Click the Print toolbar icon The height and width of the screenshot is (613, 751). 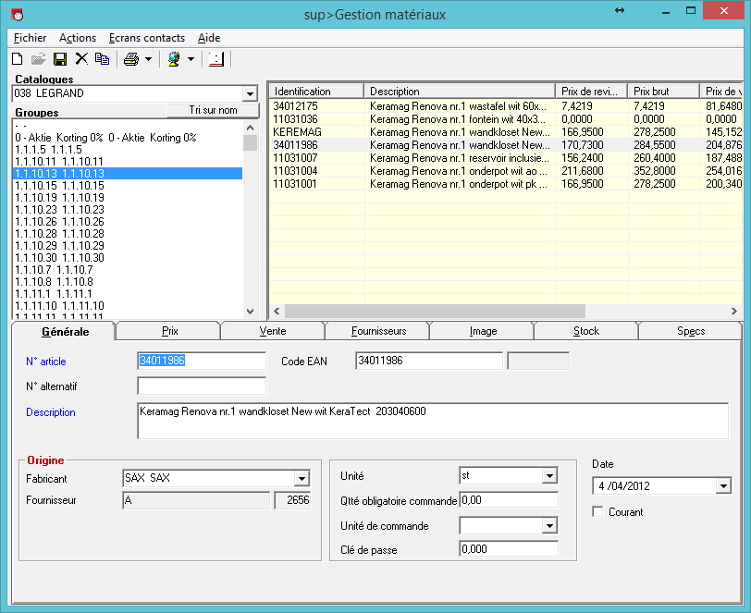(131, 59)
